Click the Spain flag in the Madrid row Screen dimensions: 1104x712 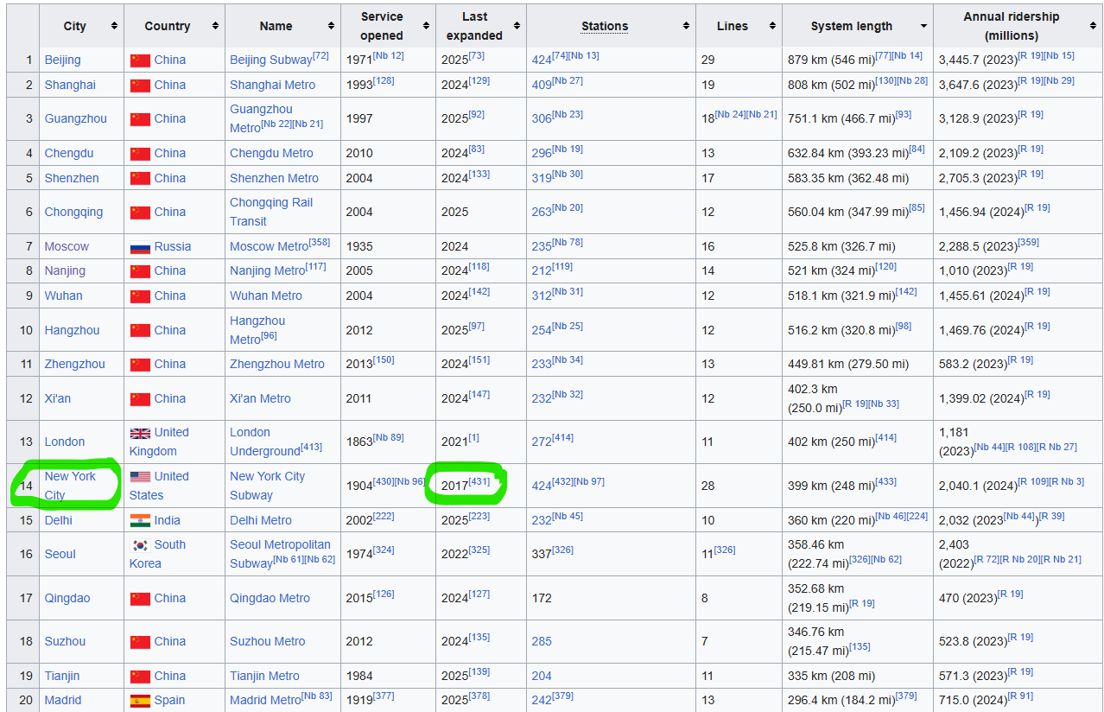140,701
